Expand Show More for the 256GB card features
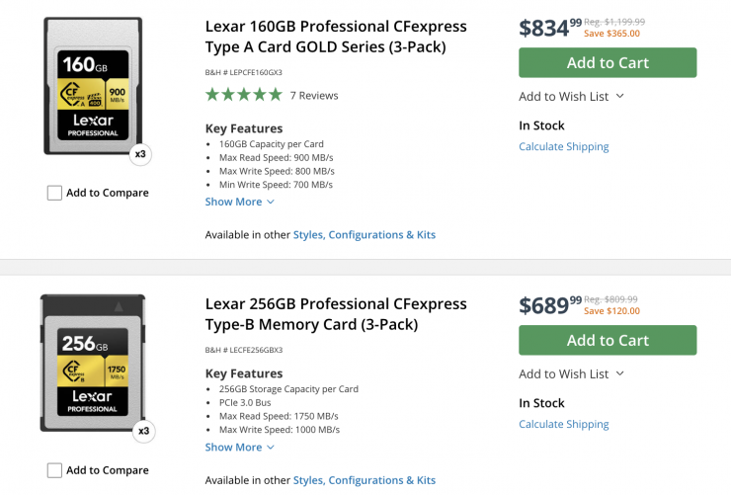Image resolution: width=731 pixels, height=495 pixels. (x=239, y=447)
